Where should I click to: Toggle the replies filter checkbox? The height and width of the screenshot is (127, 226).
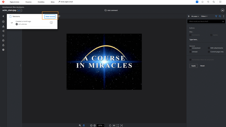[x=211, y=35]
